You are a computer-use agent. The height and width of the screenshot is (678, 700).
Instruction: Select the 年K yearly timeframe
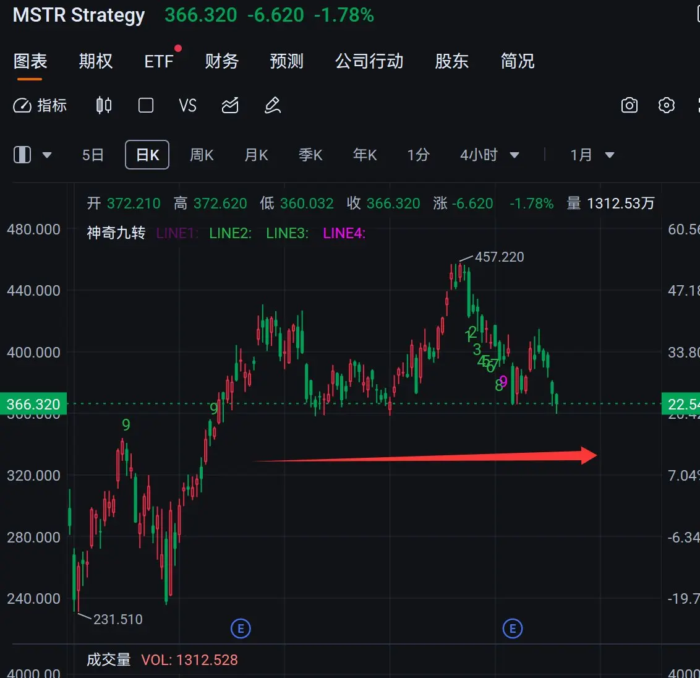point(365,155)
